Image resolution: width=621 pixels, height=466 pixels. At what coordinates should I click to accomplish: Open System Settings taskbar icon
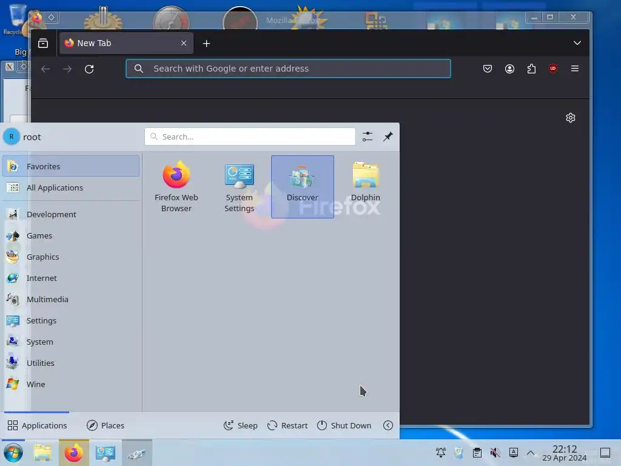click(x=105, y=453)
